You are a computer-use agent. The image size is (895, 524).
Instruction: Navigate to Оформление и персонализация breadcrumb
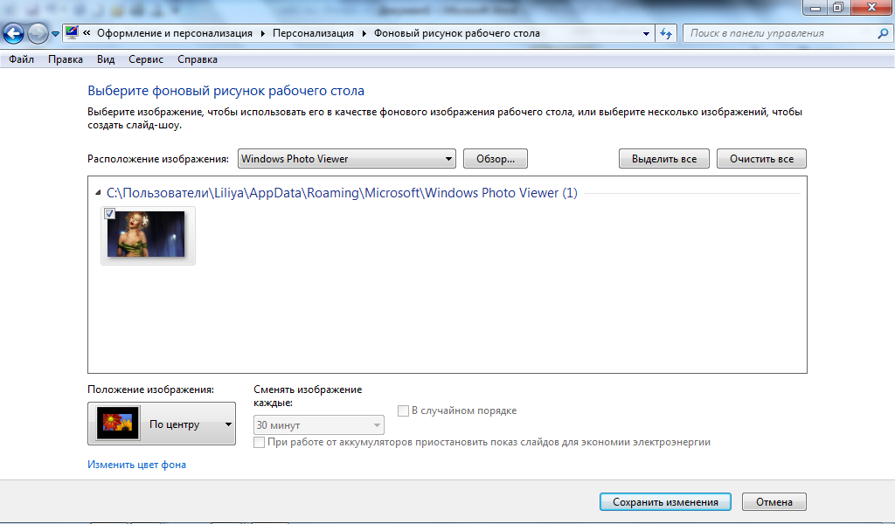175,33
